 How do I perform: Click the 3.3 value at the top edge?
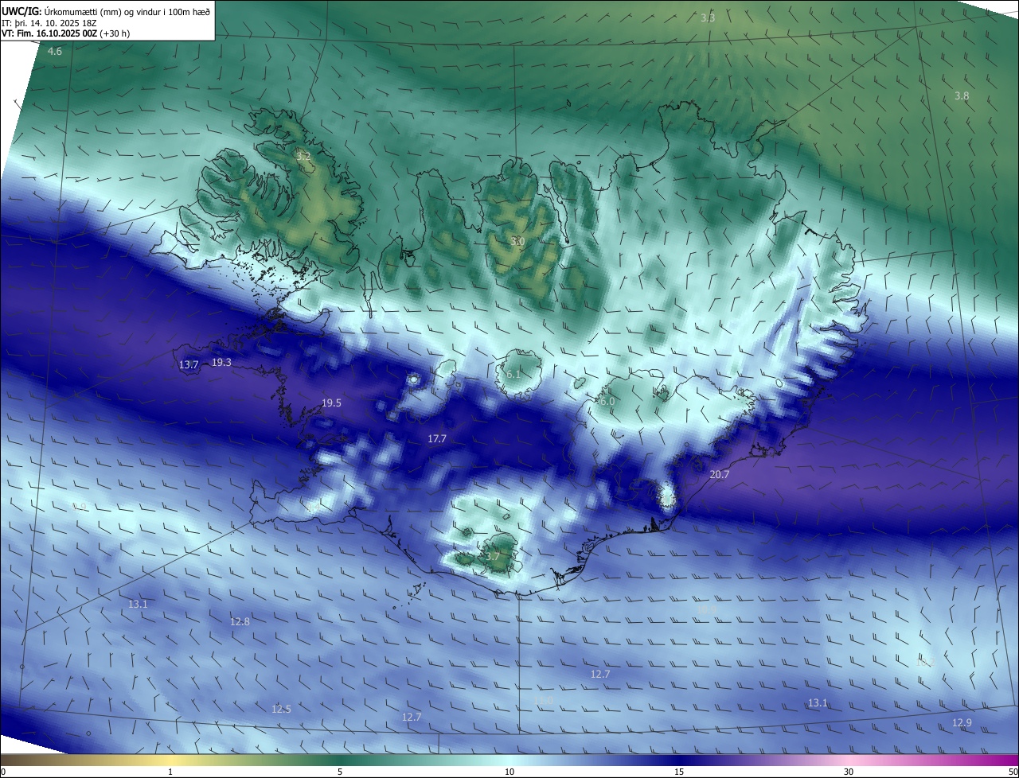pyautogui.click(x=707, y=18)
